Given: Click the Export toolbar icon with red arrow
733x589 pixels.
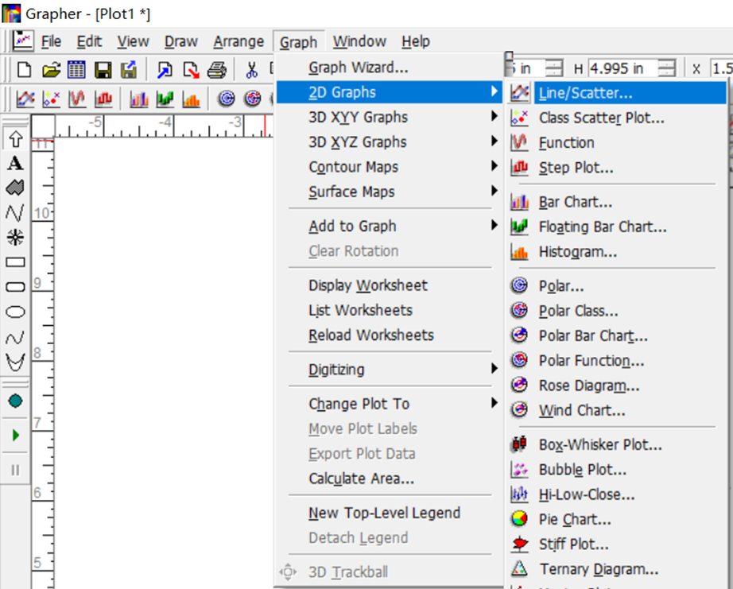Looking at the screenshot, I should [191, 70].
